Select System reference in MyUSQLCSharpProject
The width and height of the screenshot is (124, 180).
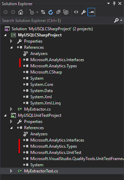37,78
